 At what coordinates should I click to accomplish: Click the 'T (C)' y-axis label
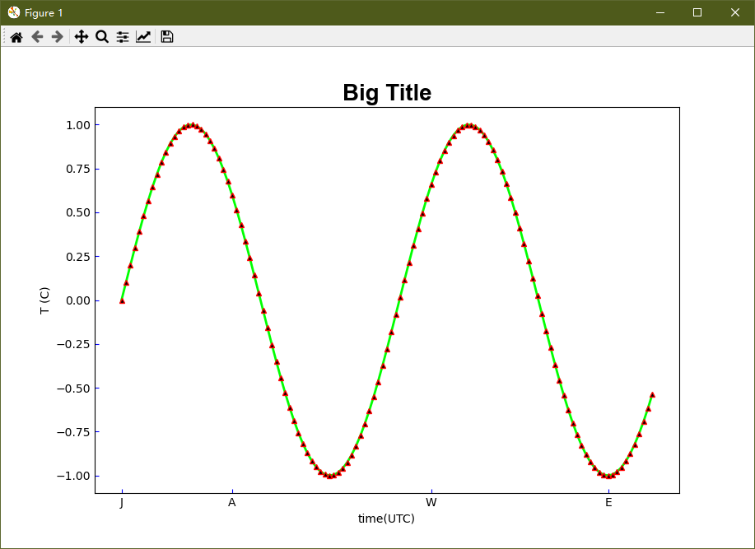(x=44, y=300)
